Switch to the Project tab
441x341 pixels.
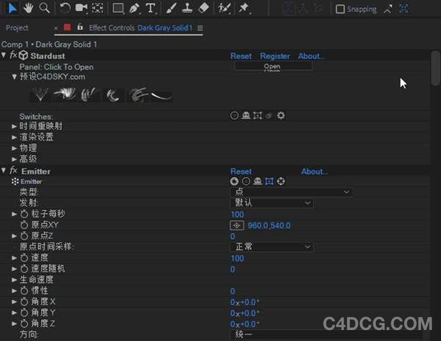17,28
